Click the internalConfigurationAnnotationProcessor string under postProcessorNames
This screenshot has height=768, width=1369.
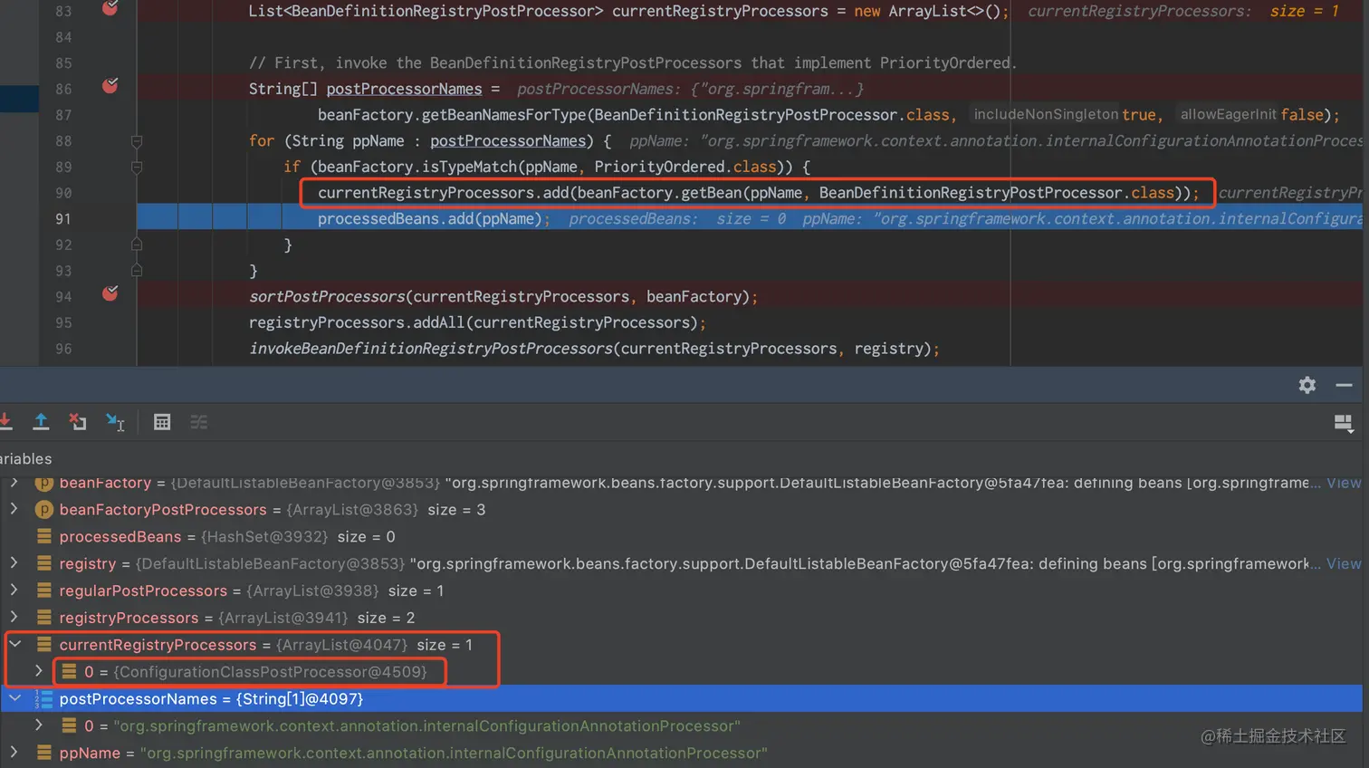coord(426,726)
